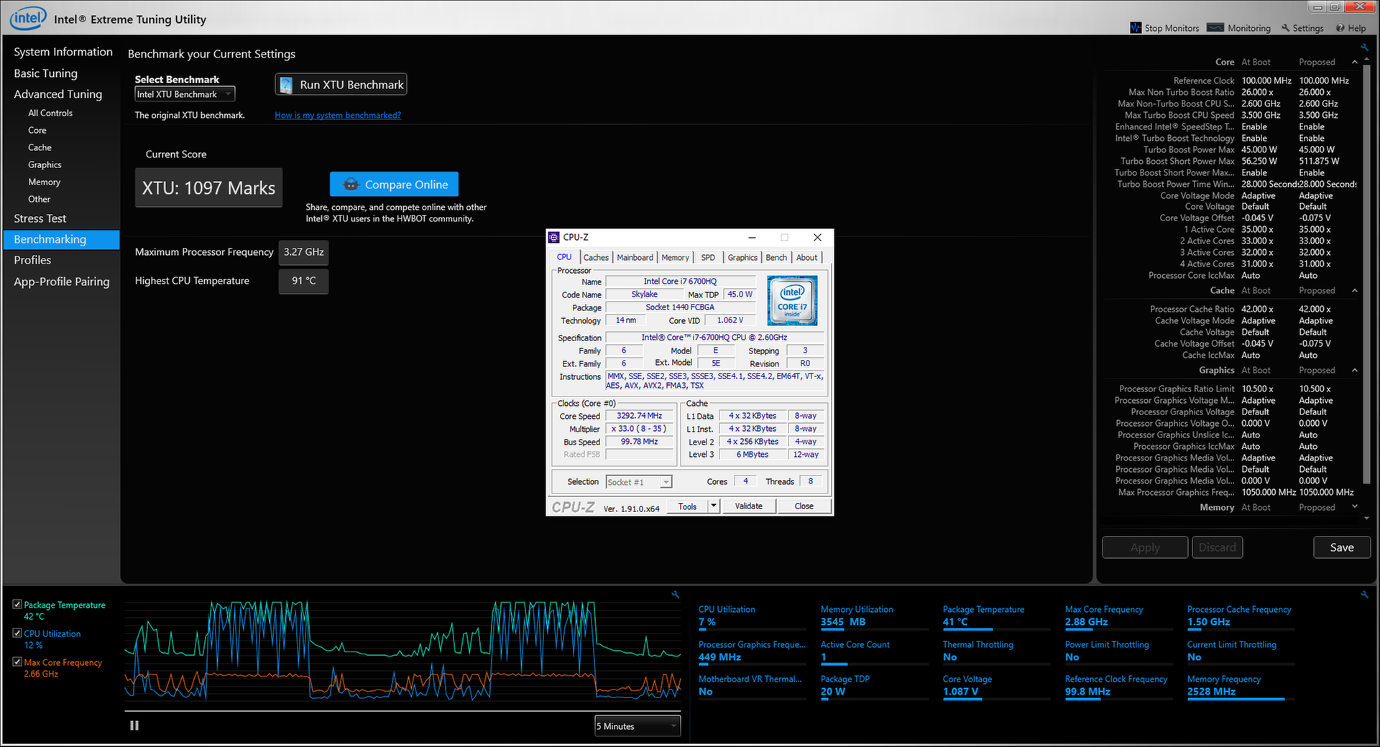Open Help question mark icon

(1340, 28)
